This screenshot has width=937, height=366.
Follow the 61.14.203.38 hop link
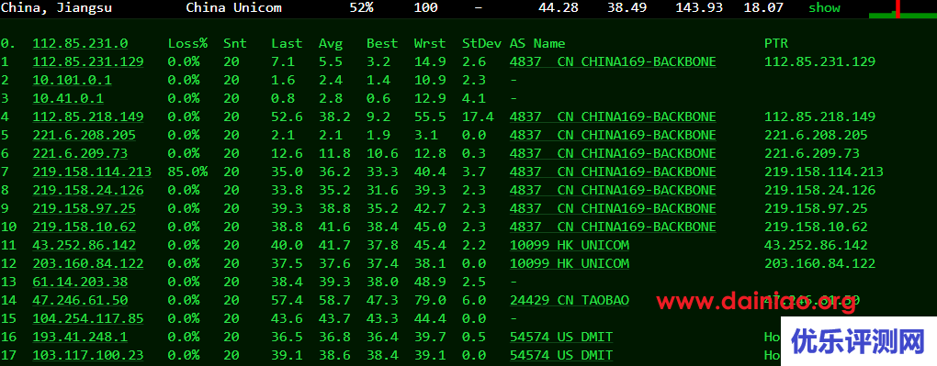point(80,282)
